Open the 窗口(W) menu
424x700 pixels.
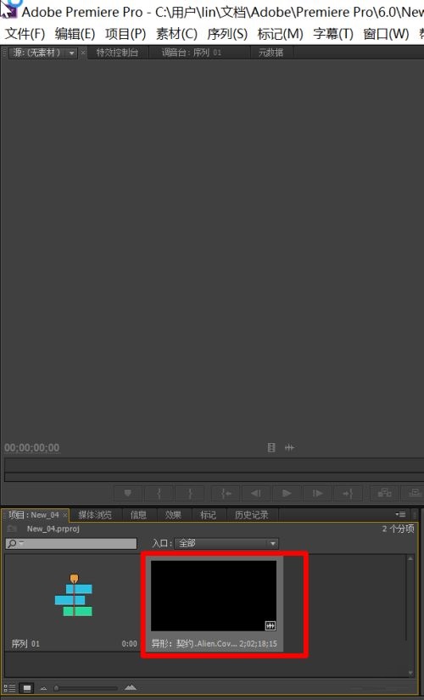[386, 33]
